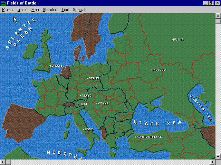This screenshot has height=165, width=221.
Task: Select the BERLIN city label
Action: click(x=93, y=78)
